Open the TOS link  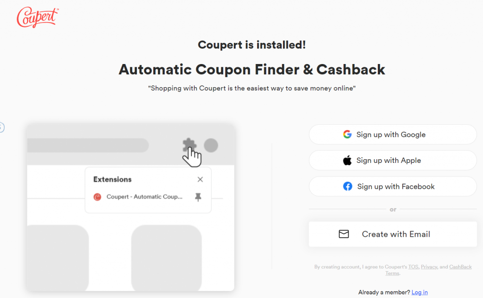[x=413, y=266]
